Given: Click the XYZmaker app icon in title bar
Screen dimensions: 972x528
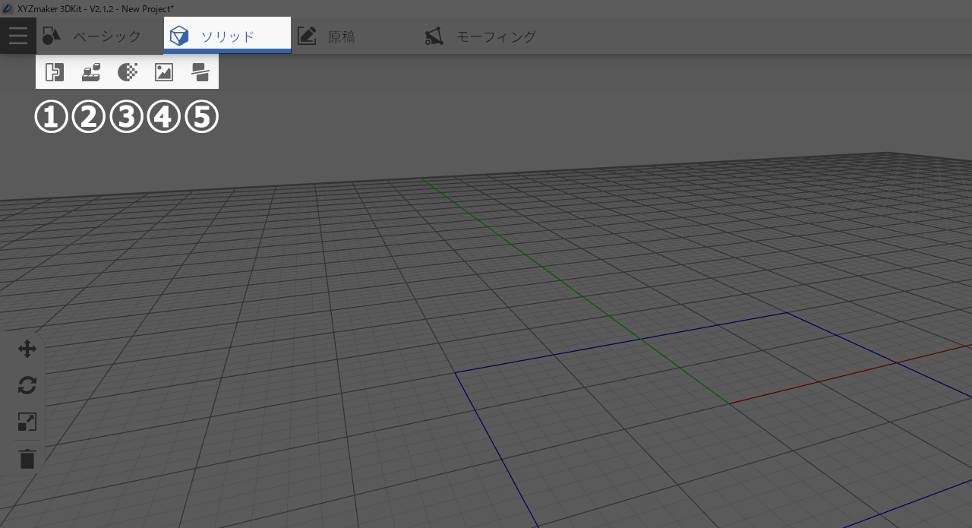Looking at the screenshot, I should 8,8.
